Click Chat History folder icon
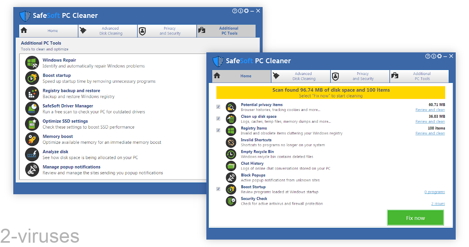 [x=231, y=166]
